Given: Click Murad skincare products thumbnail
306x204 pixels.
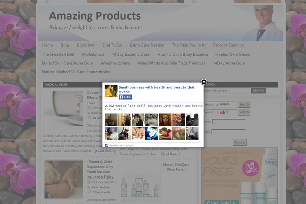Looking at the screenshot, I should pos(140,182).
